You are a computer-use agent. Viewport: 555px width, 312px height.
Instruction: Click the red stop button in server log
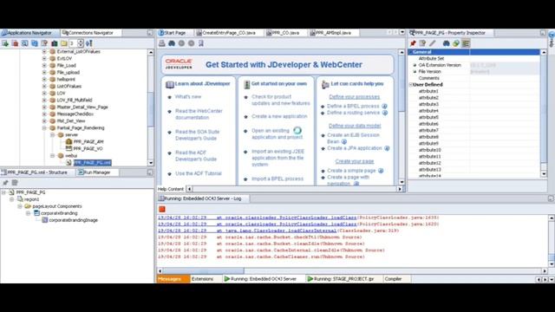pyautogui.click(x=162, y=209)
